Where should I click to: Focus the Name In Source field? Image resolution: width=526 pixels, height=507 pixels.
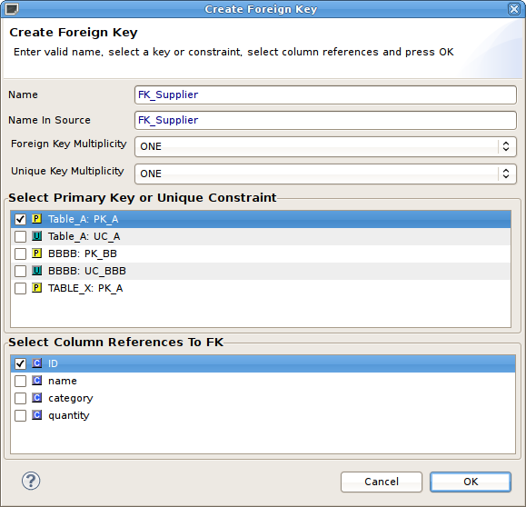(x=325, y=120)
